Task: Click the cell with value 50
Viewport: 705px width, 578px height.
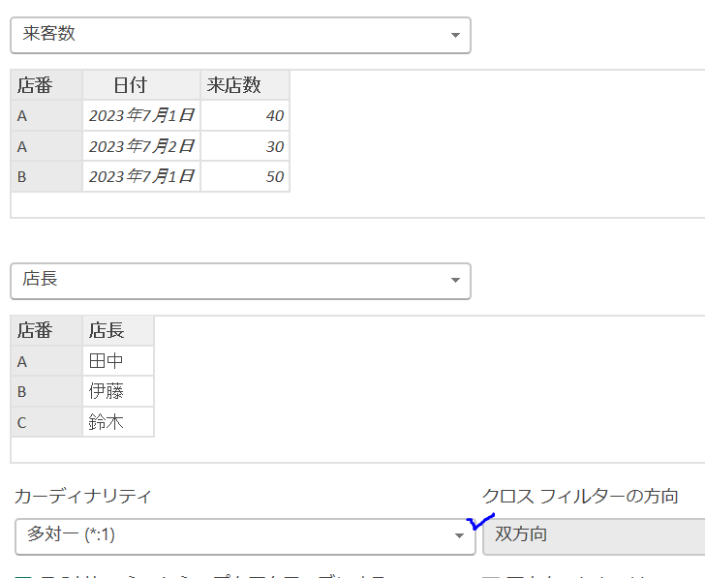Action: (244, 176)
